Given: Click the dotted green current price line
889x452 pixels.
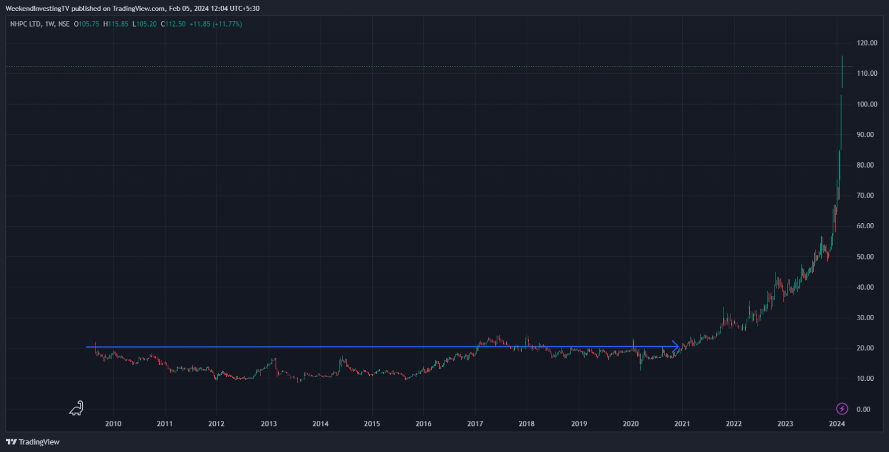Looking at the screenshot, I should pos(405,66).
